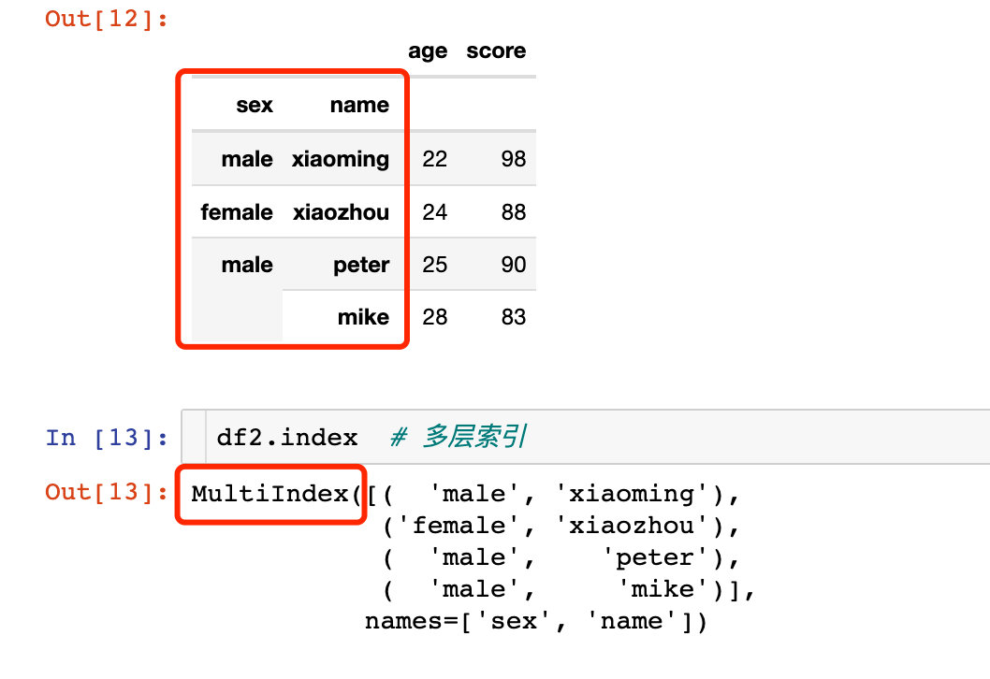Select the Out[13] prompt label
Screen dimensions: 990x679
click(106, 492)
